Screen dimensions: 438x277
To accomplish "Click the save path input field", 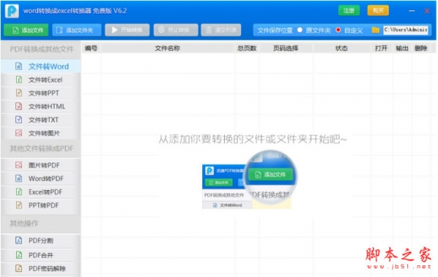I will coord(406,30).
